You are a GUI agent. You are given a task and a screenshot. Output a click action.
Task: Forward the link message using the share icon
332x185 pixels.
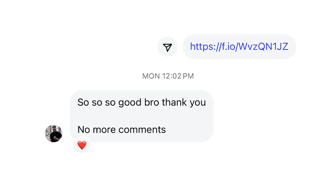click(167, 47)
